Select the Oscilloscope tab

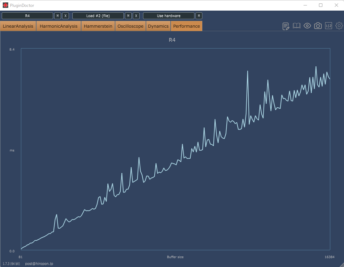click(x=130, y=26)
